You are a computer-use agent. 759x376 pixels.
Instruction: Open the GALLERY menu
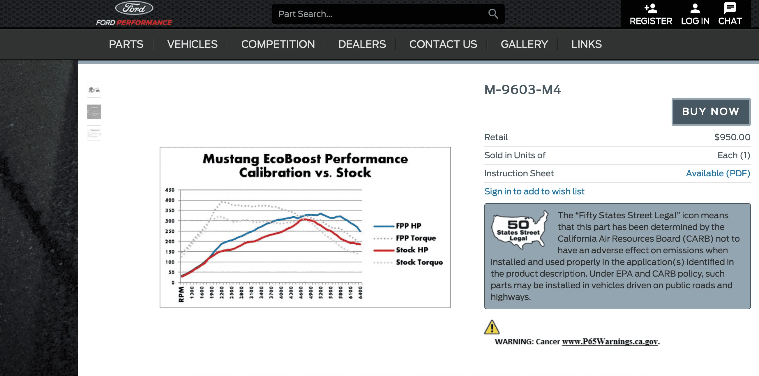[x=524, y=44]
